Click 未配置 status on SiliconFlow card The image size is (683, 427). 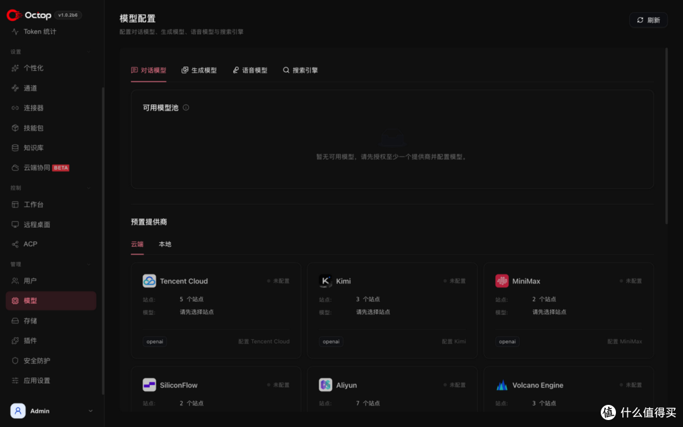(x=278, y=385)
